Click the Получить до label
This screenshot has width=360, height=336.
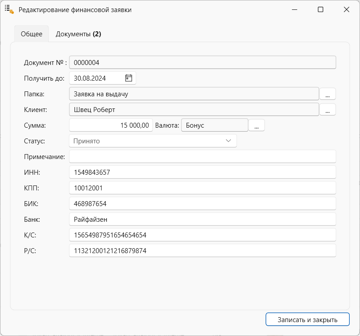click(x=44, y=78)
